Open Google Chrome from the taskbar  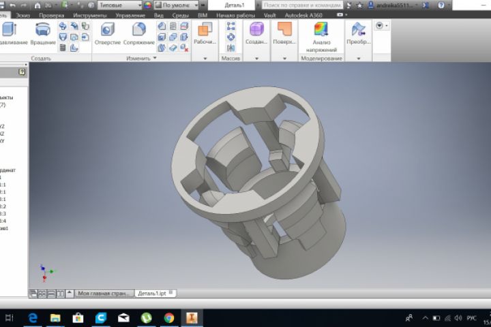pos(169,318)
